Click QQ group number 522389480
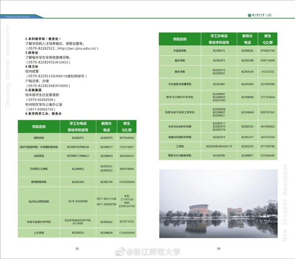This screenshot has height=259, width=295. point(268,155)
